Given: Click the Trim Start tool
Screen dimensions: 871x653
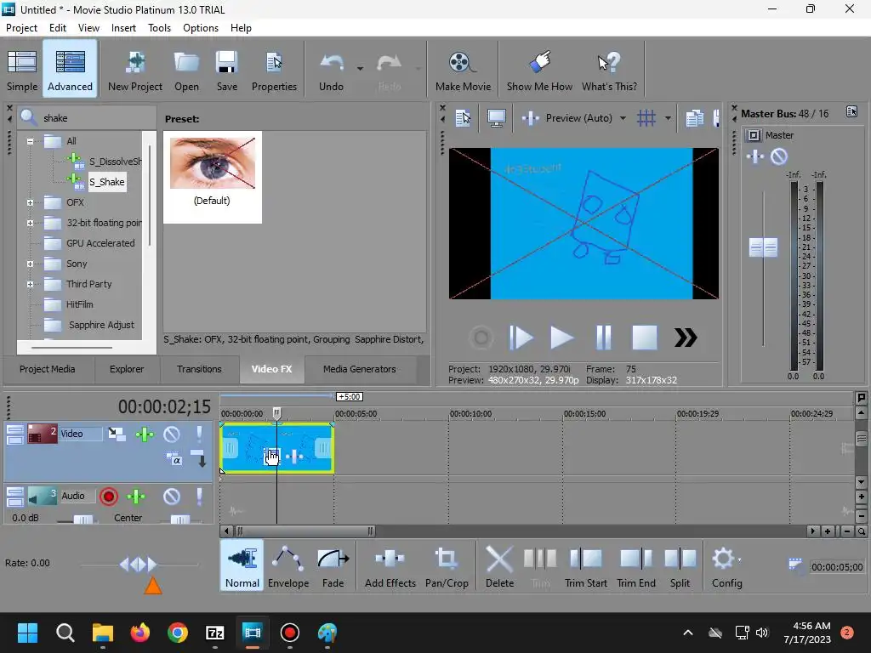Looking at the screenshot, I should coord(585,567).
